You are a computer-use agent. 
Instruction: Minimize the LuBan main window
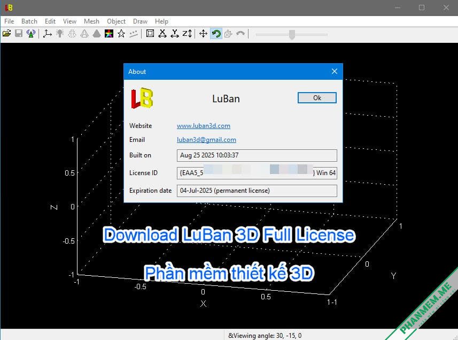397,7
